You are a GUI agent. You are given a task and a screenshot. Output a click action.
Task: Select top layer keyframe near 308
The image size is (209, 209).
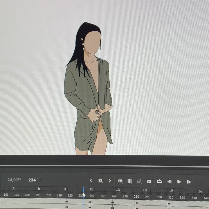[x=169, y=204]
